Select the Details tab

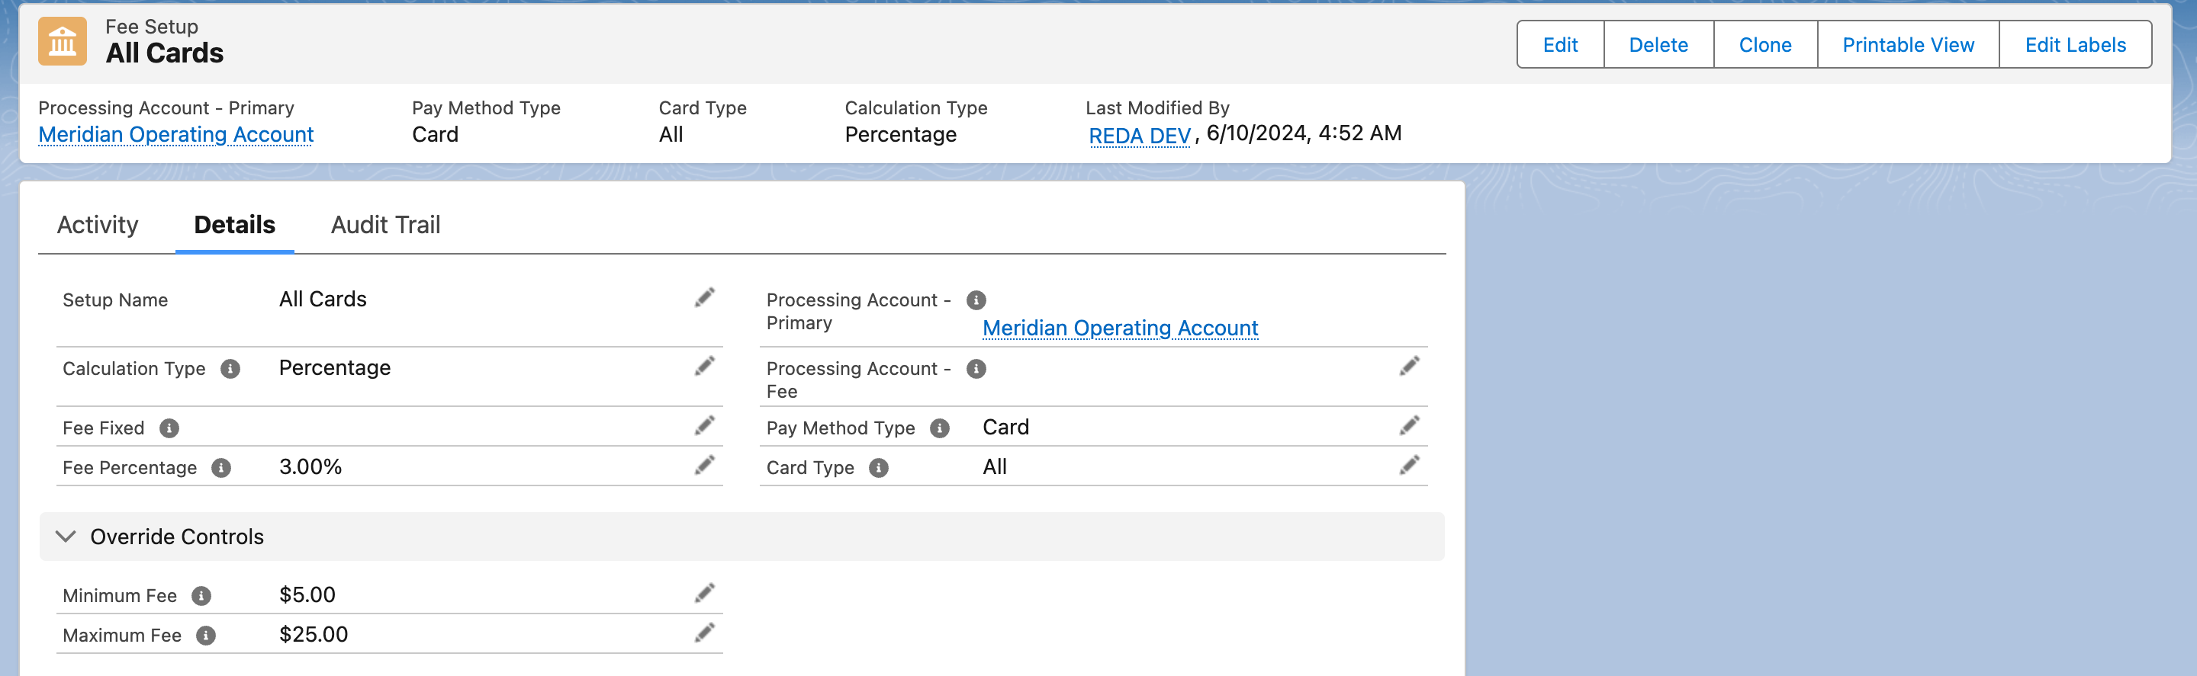(234, 225)
